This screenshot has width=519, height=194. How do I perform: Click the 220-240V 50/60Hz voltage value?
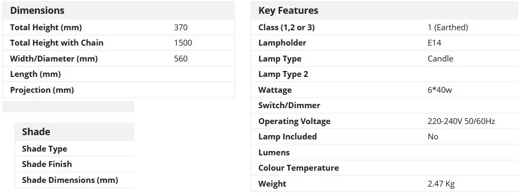(x=461, y=121)
